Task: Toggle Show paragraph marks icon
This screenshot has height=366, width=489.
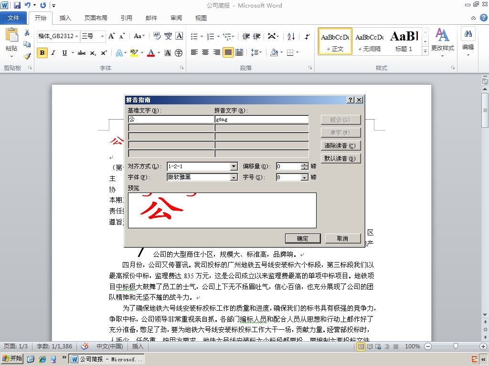Action: [307, 36]
